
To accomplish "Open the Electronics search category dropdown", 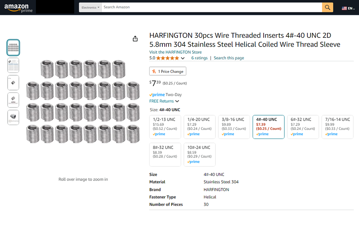I will (x=90, y=7).
